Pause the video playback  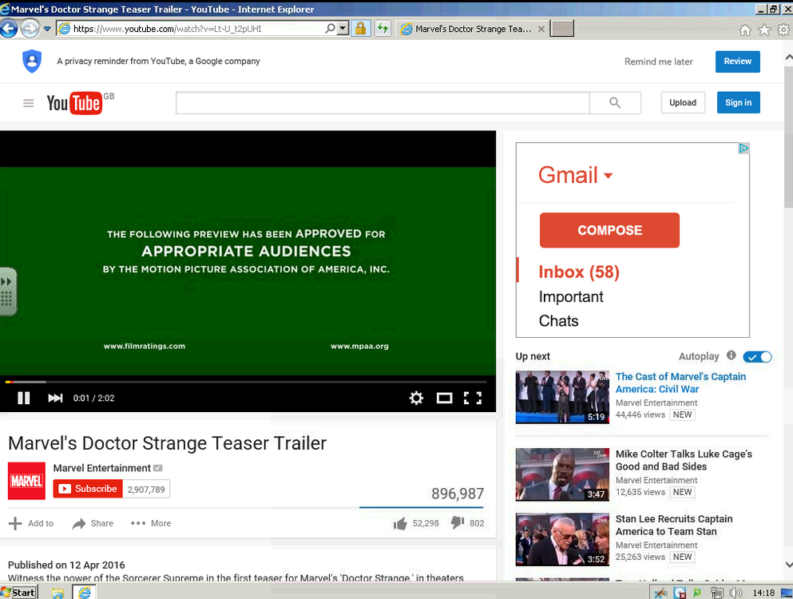[x=23, y=399]
